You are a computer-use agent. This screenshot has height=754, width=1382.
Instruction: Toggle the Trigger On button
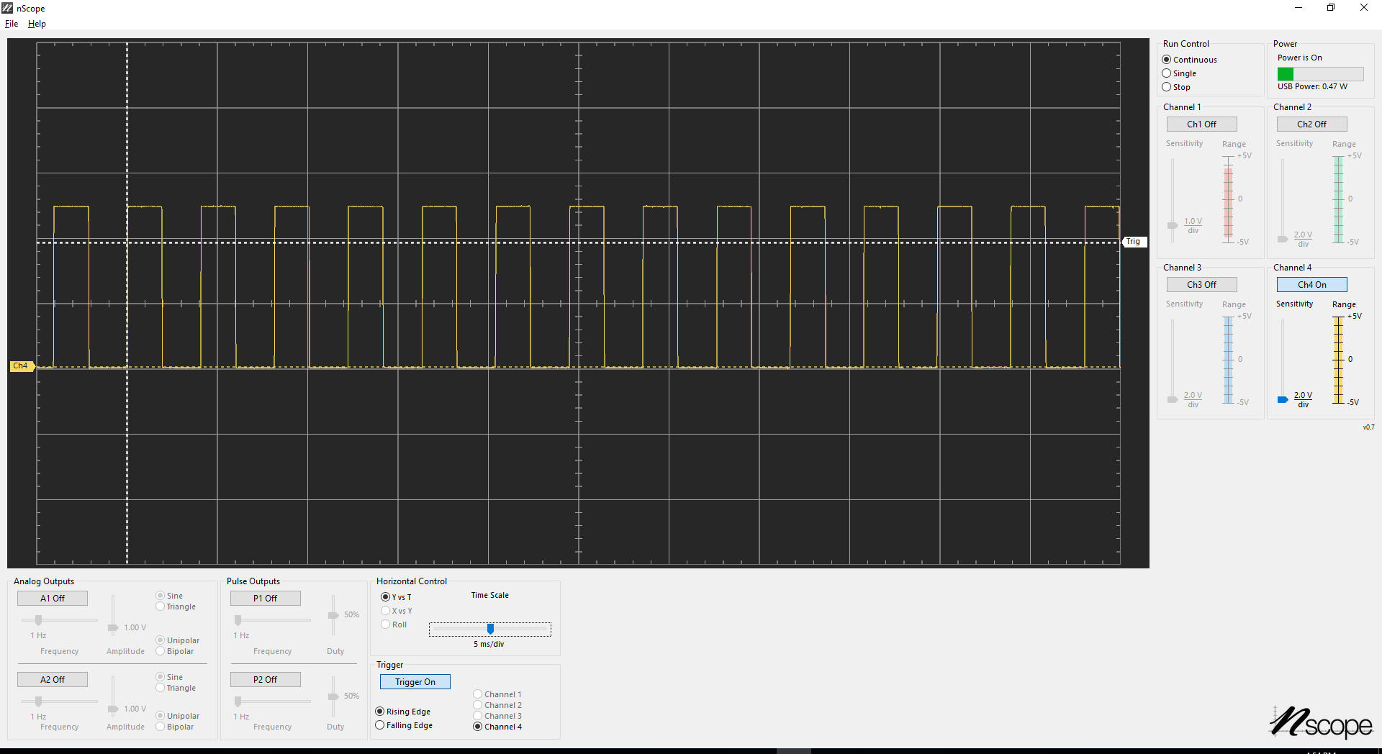415,682
